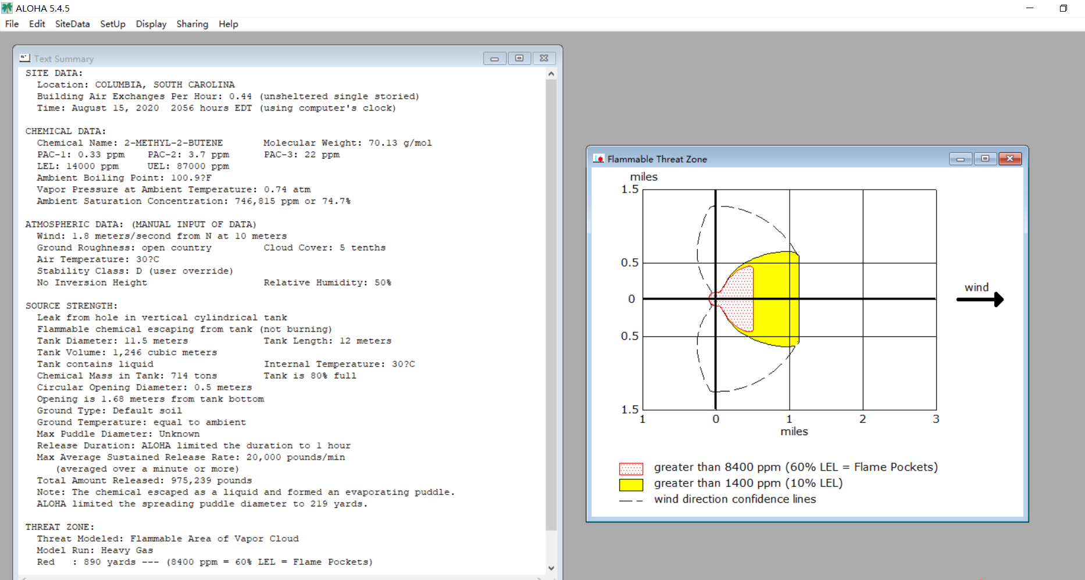Screen dimensions: 1085x580
Task: Click the yellow threat zone area on chart
Action: (776, 299)
